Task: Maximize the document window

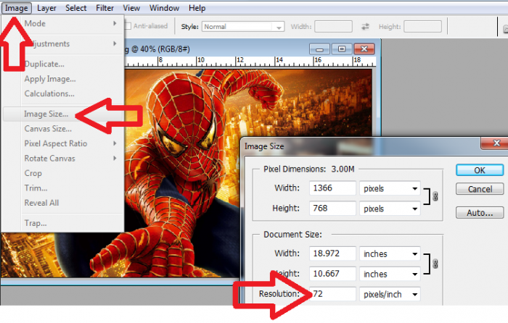Action: tap(342, 49)
